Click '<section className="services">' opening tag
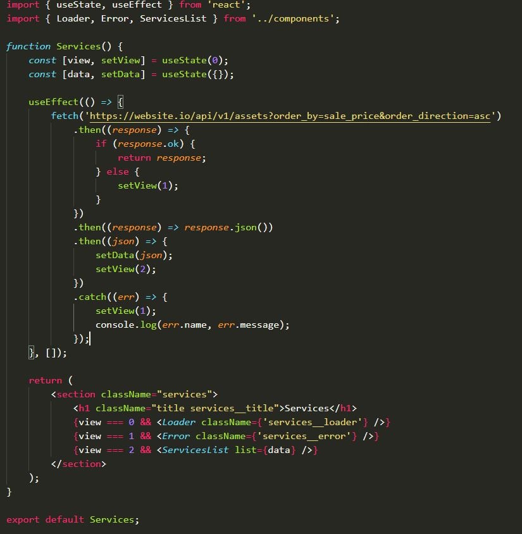 click(134, 394)
